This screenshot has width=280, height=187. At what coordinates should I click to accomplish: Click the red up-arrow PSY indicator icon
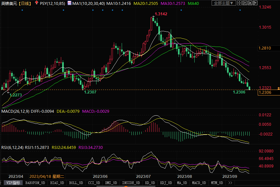[x=36, y=3]
